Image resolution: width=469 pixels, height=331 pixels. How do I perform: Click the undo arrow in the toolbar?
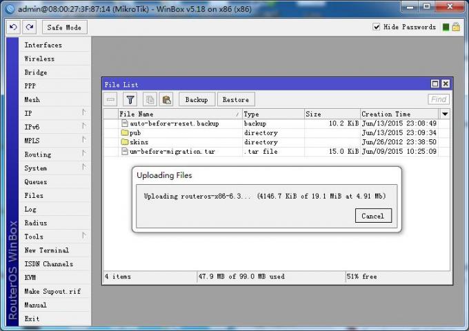13,27
